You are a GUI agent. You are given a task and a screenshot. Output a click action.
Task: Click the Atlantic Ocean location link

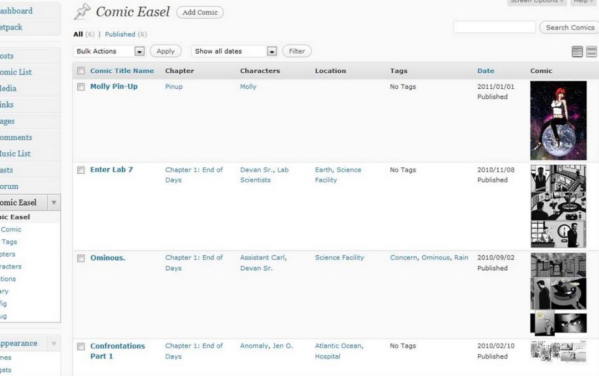pyautogui.click(x=339, y=346)
